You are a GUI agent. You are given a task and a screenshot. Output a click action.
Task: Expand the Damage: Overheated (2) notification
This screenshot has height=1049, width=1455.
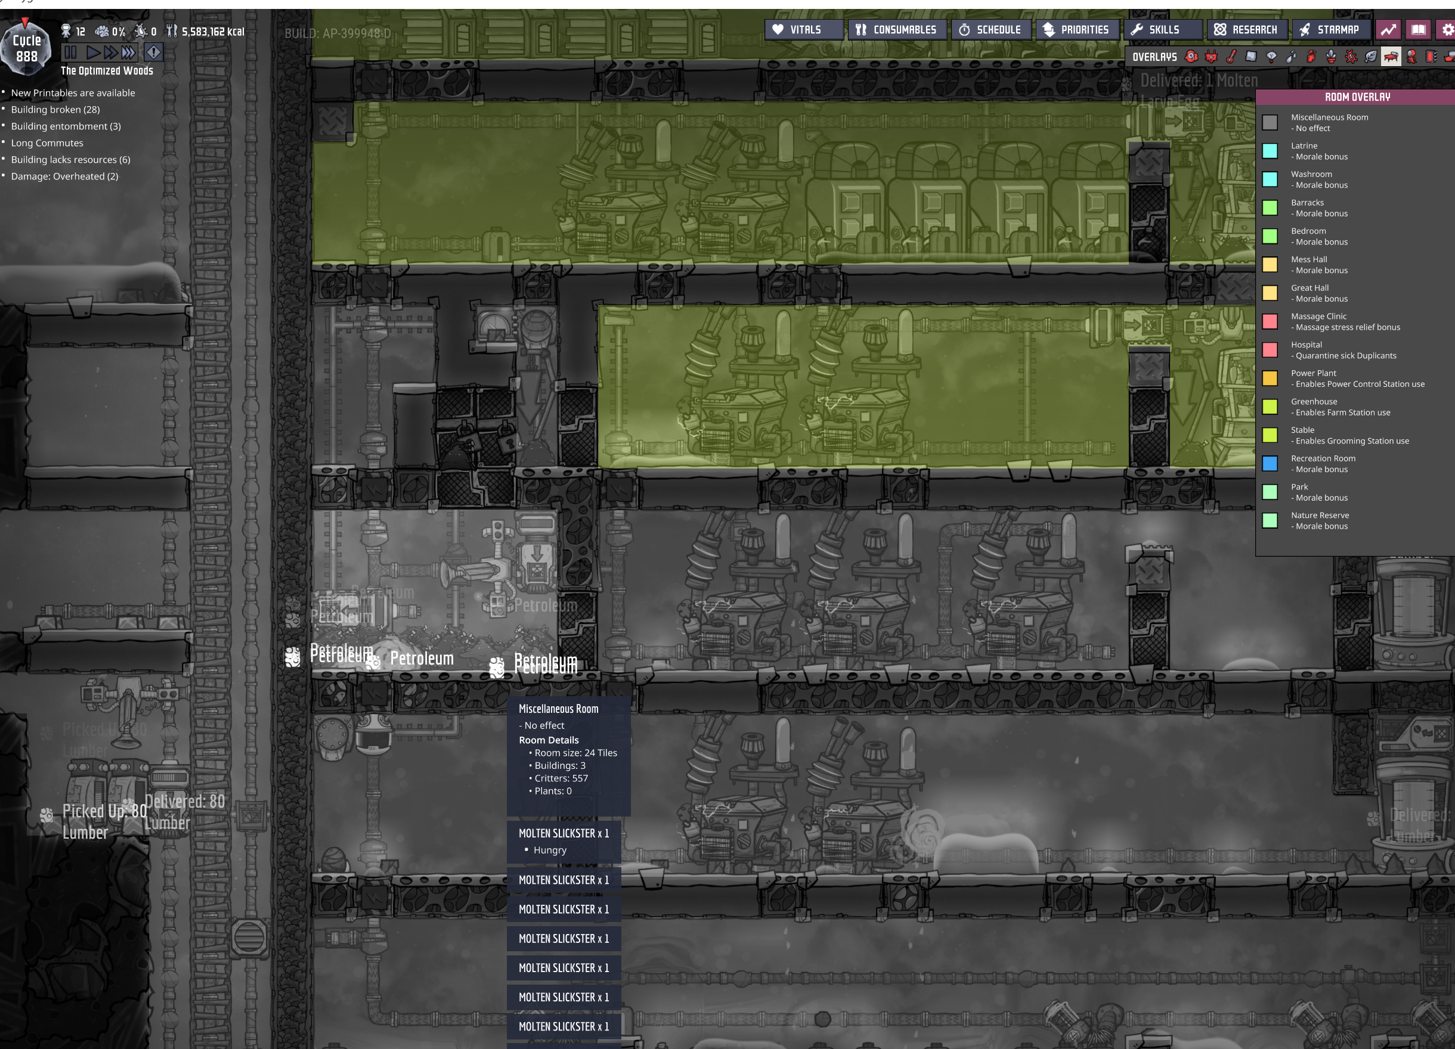click(64, 176)
